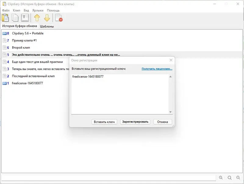Switch to the Шаблоны tab
The image size is (244, 184).
[x=47, y=26]
